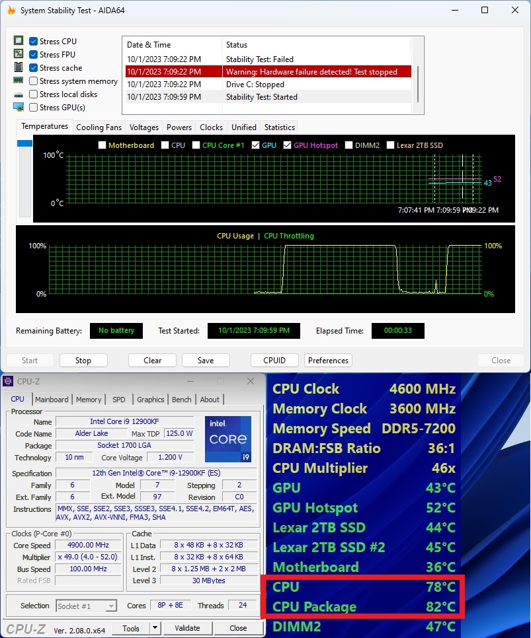
Task: Open the About tab in CPU-Z
Action: tap(210, 400)
